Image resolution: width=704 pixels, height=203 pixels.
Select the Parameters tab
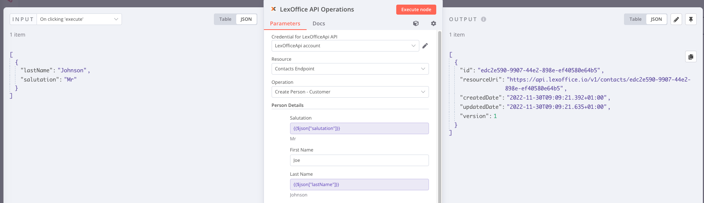coord(285,23)
